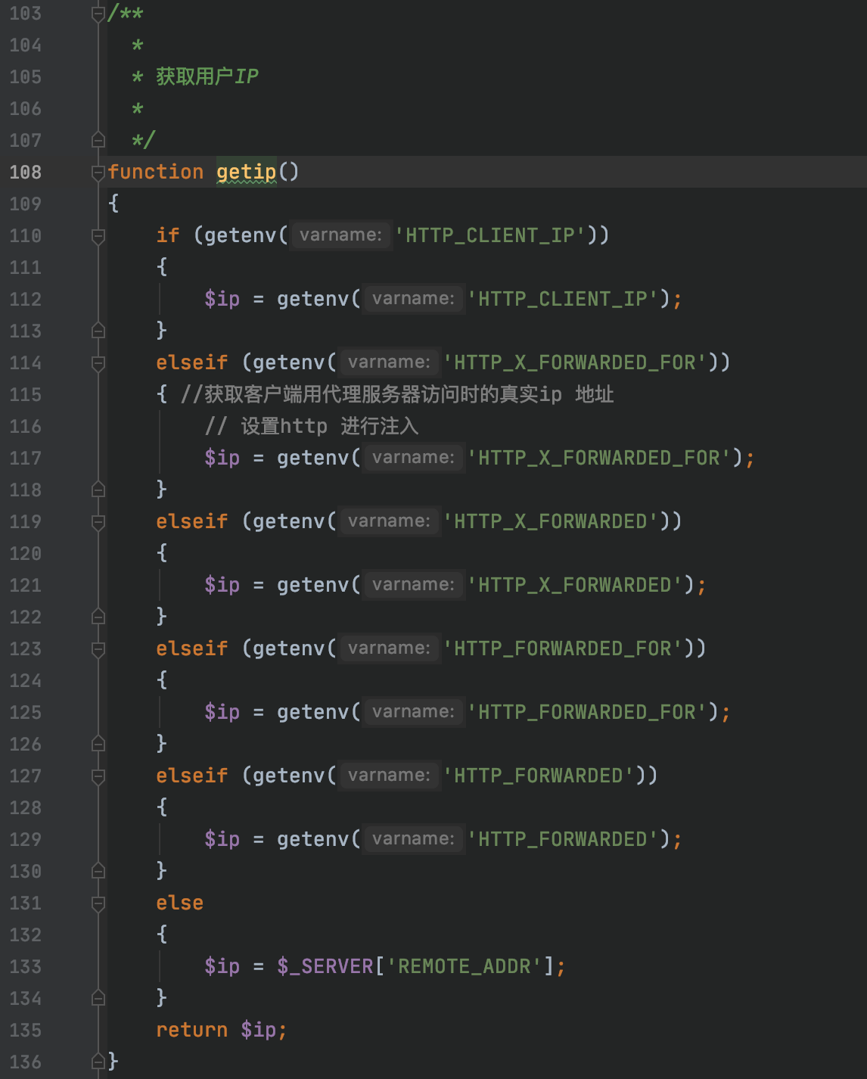
Task: Collapse the doc comment fold at line 103
Action: pos(98,14)
